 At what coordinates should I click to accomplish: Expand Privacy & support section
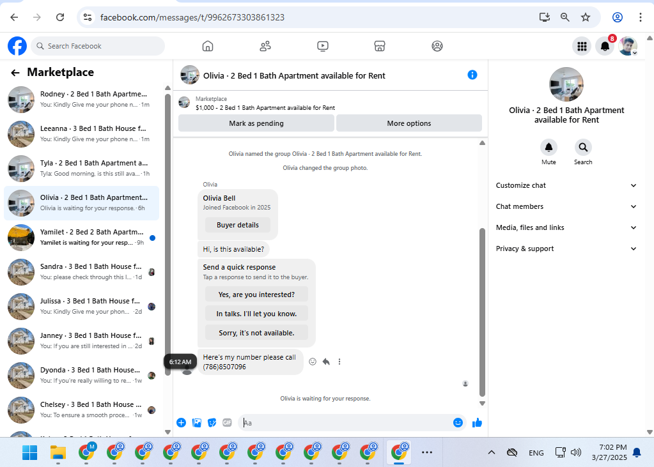pos(566,249)
